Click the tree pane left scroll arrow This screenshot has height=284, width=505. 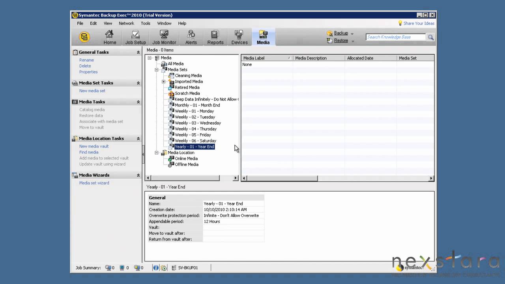point(148,178)
